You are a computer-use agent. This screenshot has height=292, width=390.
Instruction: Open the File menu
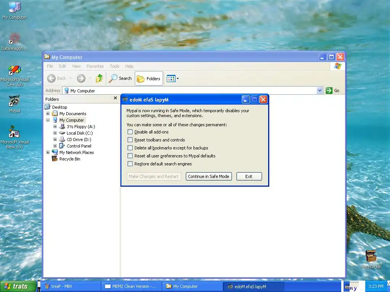coord(50,66)
